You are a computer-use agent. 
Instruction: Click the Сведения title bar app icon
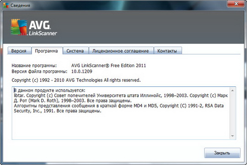6,5
